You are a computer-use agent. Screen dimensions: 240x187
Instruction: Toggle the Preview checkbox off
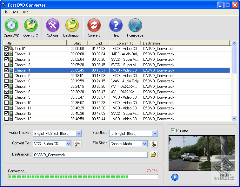pyautogui.click(x=173, y=130)
